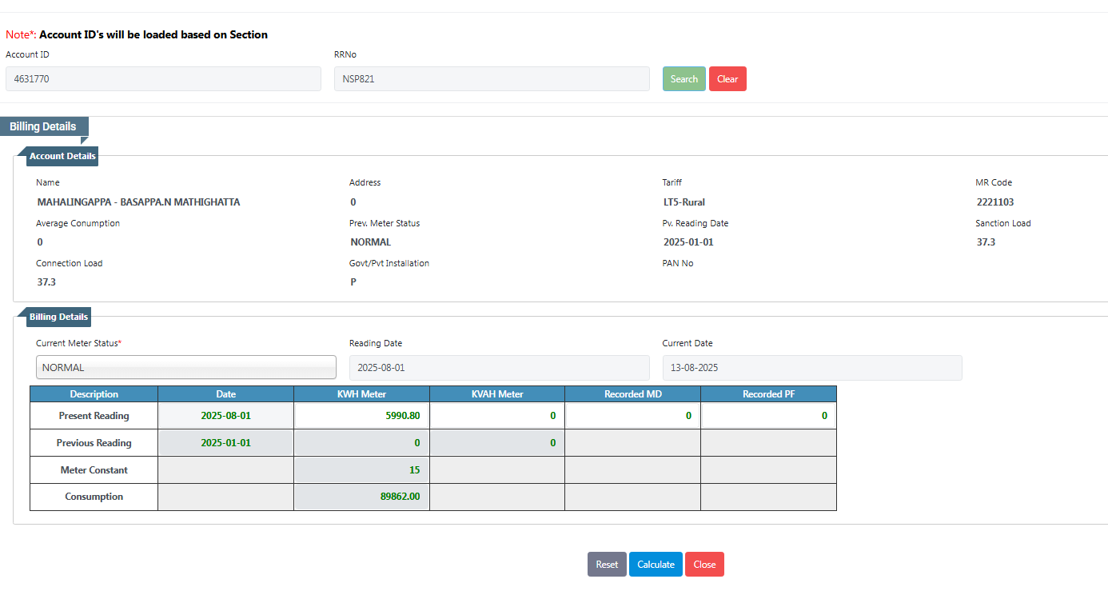Image resolution: width=1108 pixels, height=599 pixels.
Task: Click the red Close button
Action: click(704, 565)
